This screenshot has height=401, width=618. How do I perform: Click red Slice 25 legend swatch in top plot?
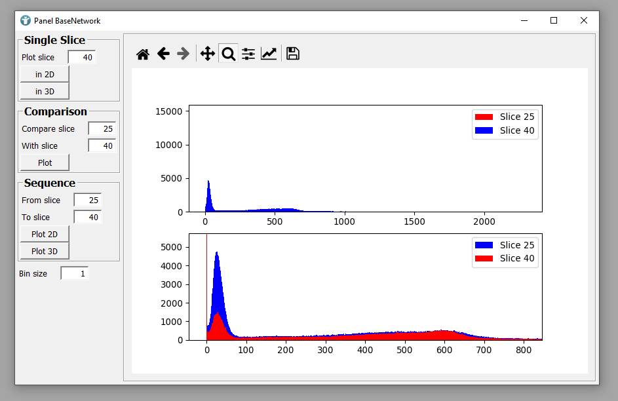point(483,117)
